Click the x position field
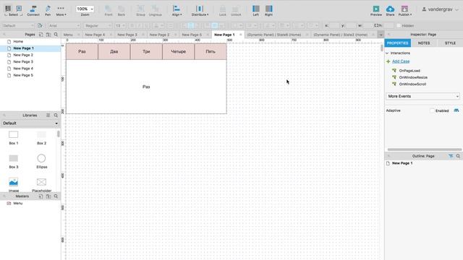This screenshot has width=463, height=260. (x=334, y=26)
